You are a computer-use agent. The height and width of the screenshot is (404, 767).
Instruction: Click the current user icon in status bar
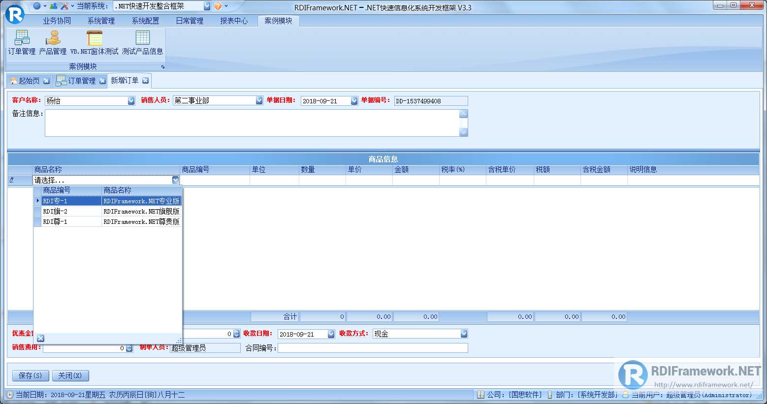click(626, 395)
